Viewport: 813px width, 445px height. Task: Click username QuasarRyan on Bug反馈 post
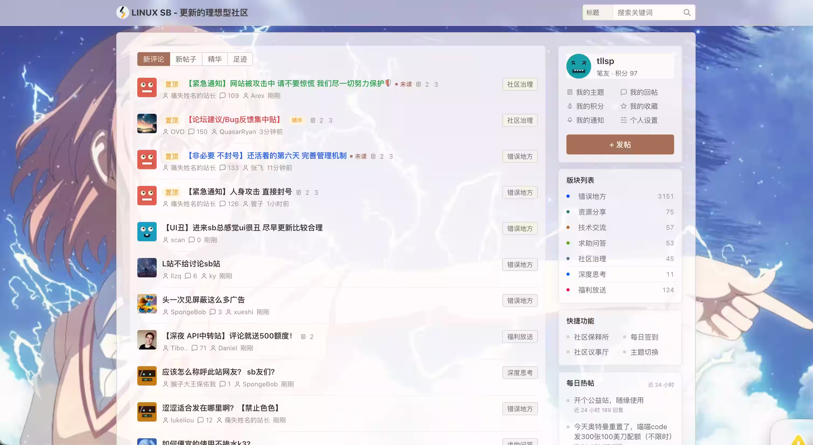click(x=237, y=132)
